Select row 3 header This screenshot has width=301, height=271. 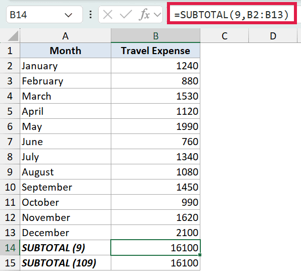10,81
